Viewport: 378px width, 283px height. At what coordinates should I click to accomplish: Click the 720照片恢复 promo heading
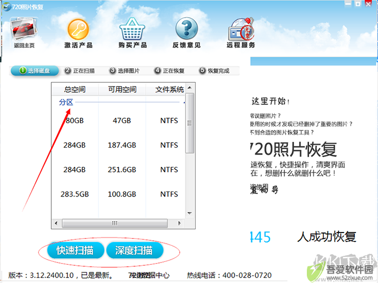click(x=294, y=149)
